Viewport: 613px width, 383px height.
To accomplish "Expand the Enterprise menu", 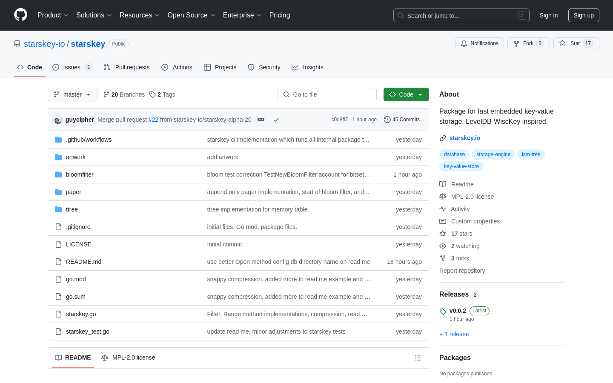I will (242, 15).
